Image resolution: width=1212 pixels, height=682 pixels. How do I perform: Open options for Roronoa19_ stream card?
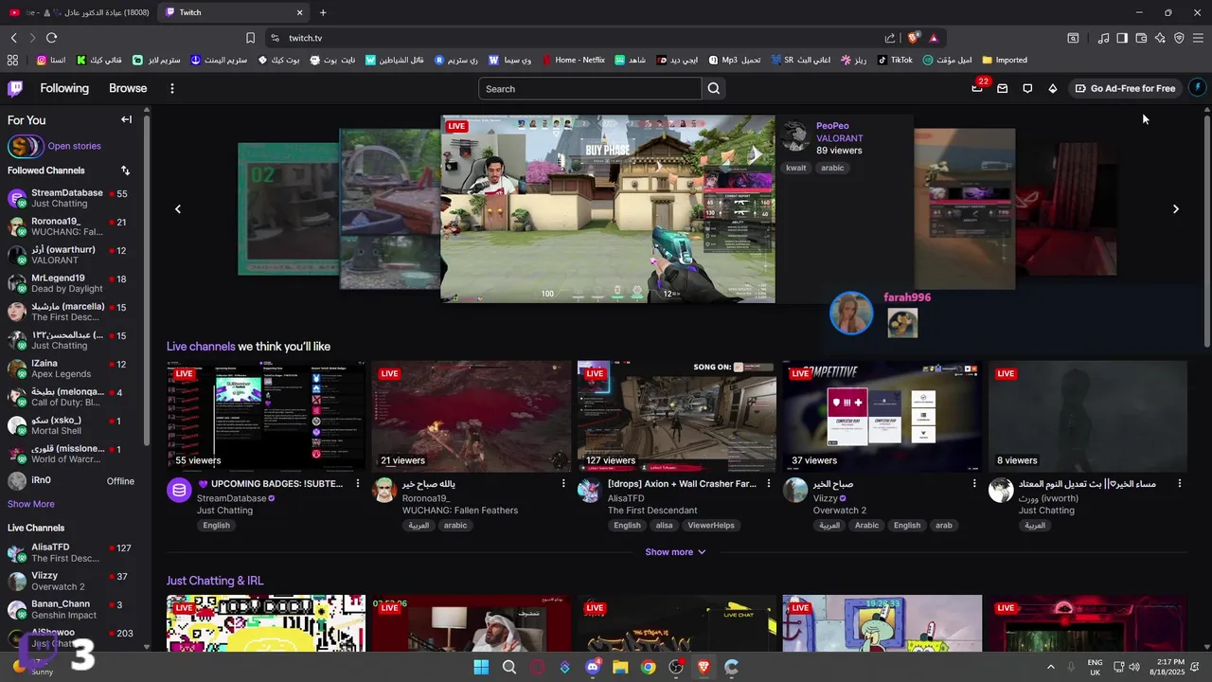(x=563, y=483)
